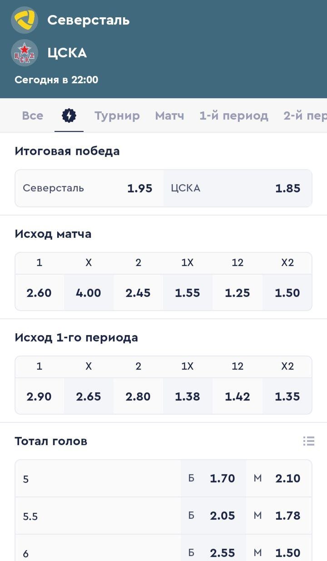
Task: Bet on ЦСКА final win at 1.85
Action: click(238, 188)
